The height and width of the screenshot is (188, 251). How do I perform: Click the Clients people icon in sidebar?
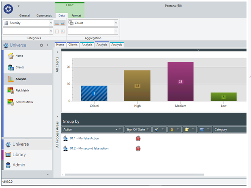11,67
